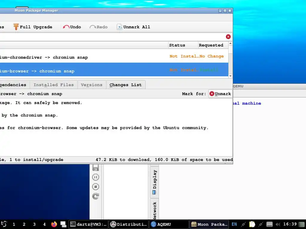Select the chromium-browser package row

114,70
